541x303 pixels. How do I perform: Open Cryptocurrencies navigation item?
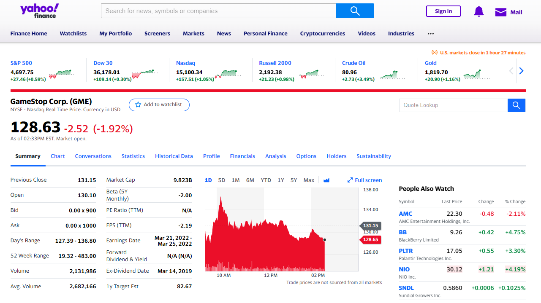tap(323, 34)
